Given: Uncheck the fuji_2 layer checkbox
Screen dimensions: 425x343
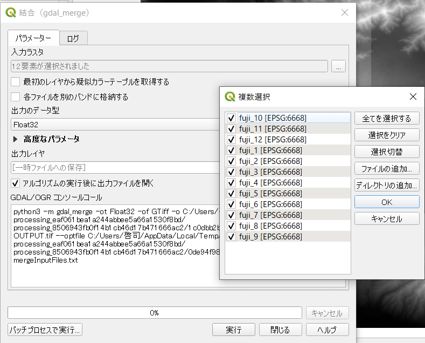Looking at the screenshot, I should pyautogui.click(x=231, y=161).
